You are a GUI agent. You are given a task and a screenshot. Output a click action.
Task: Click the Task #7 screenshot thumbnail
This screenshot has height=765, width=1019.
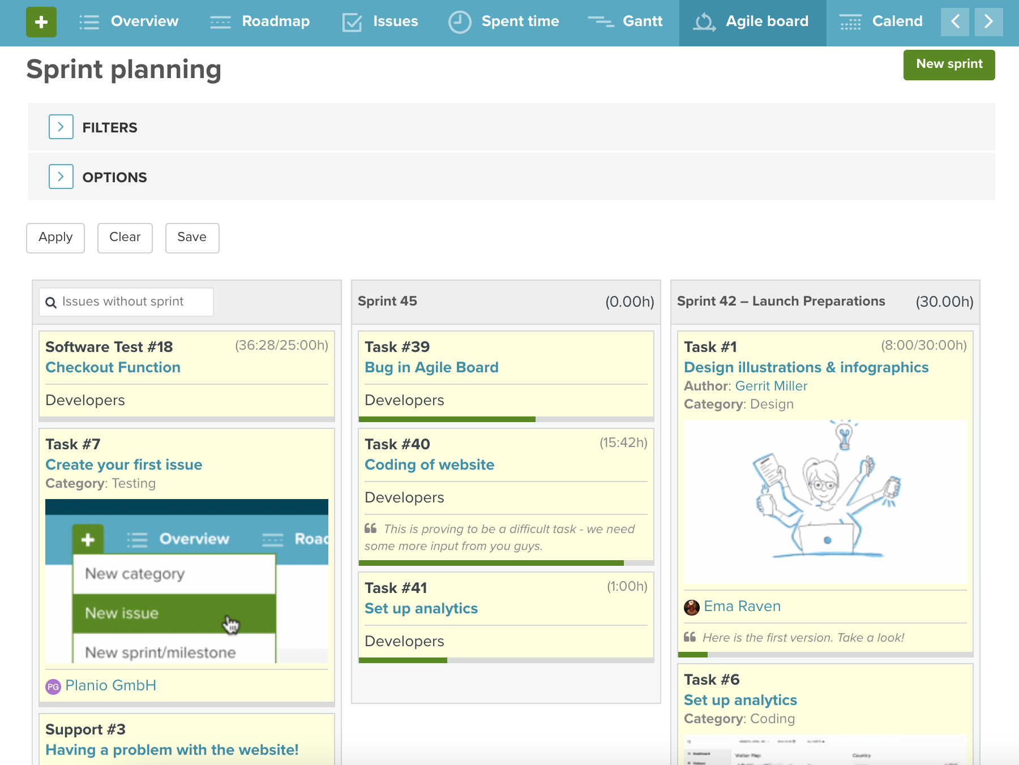[187, 581]
